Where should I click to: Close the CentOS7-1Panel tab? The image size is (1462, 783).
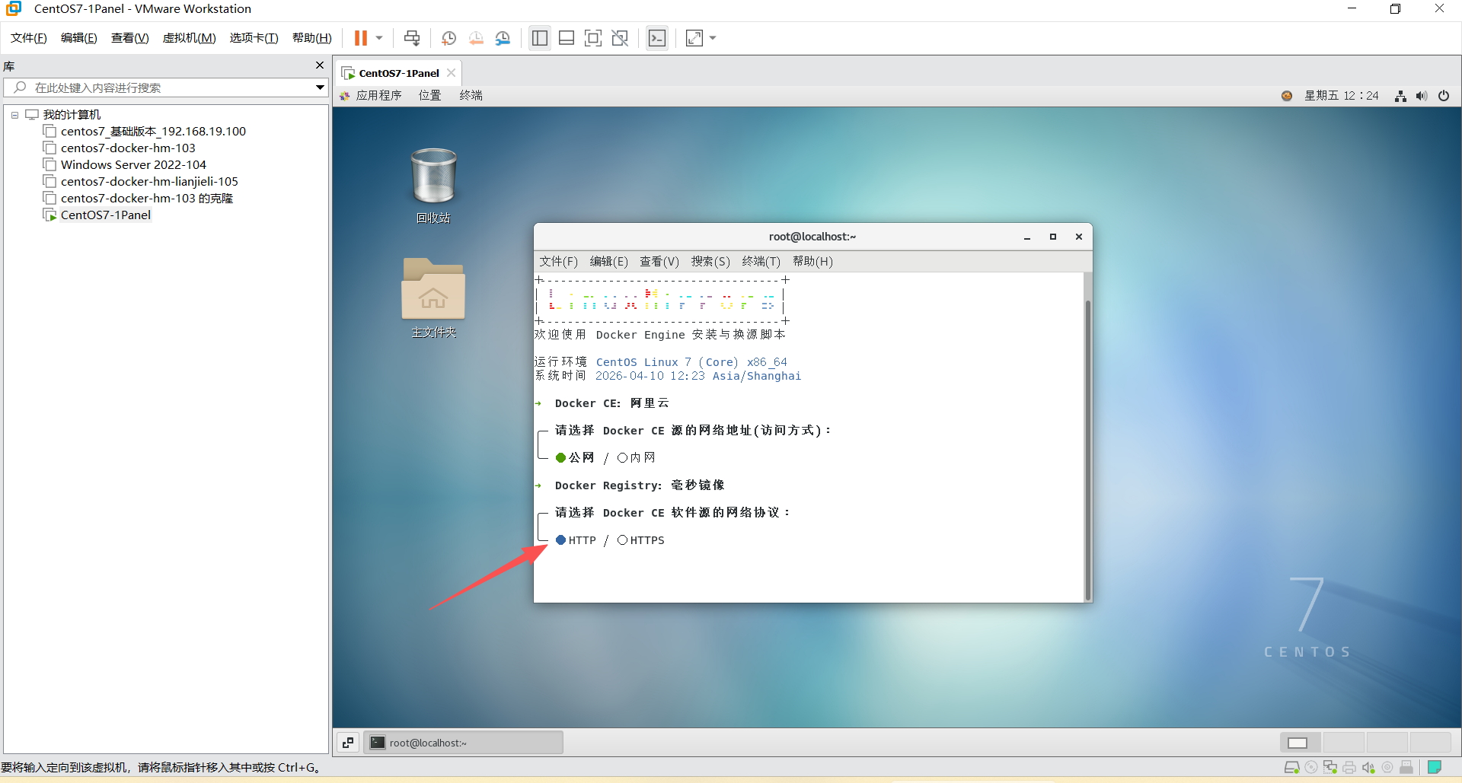point(452,73)
